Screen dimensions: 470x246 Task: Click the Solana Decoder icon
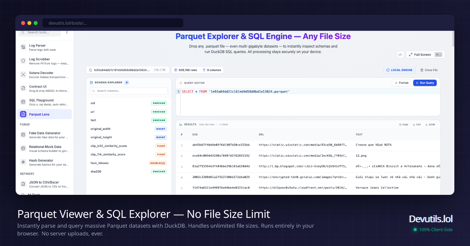point(23,74)
